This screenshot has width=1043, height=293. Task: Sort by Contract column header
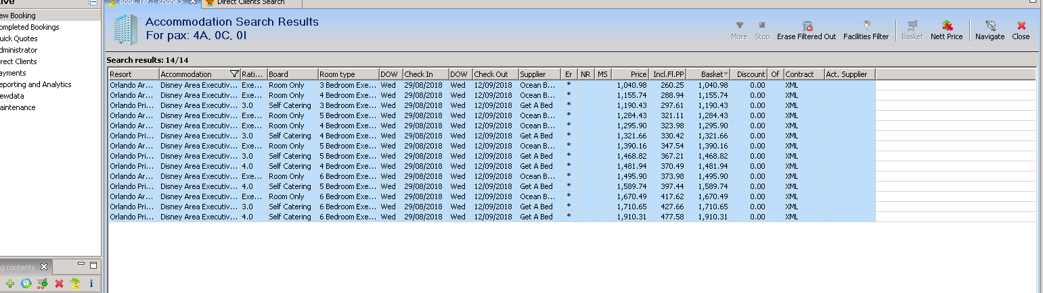point(803,74)
